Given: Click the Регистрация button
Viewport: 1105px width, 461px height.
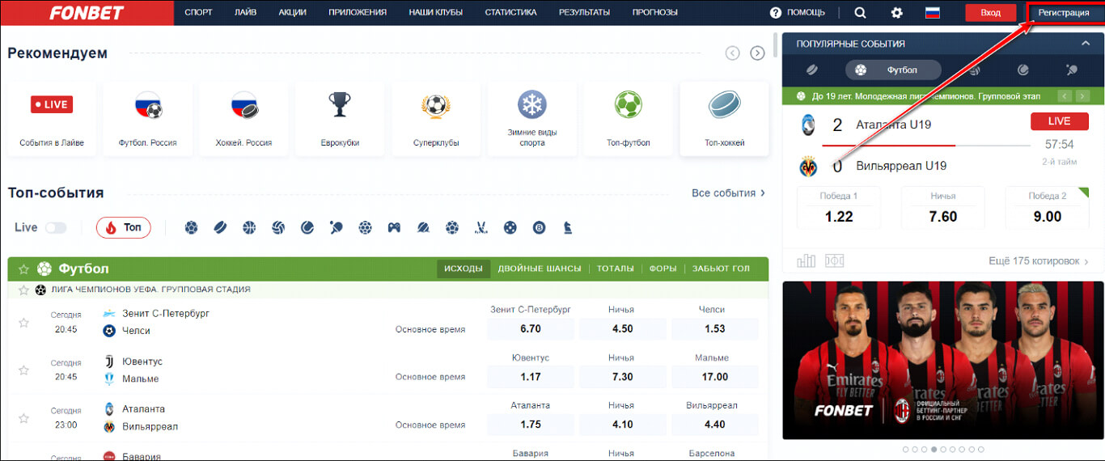Looking at the screenshot, I should click(1064, 12).
